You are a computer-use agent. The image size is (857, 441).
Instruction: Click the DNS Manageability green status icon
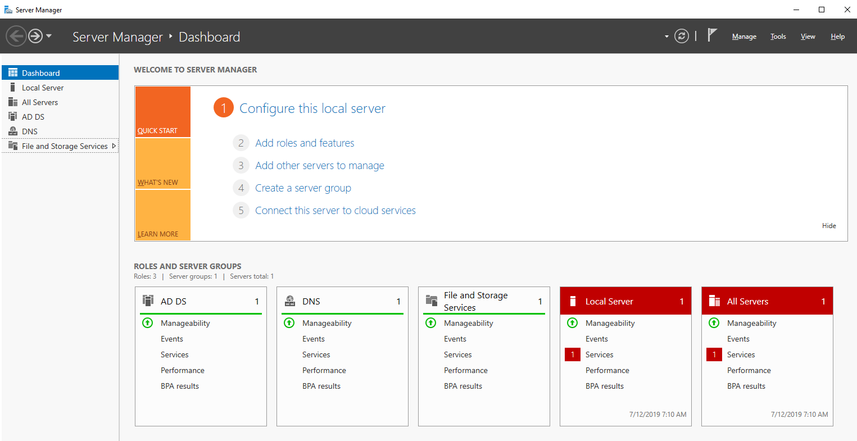click(289, 323)
